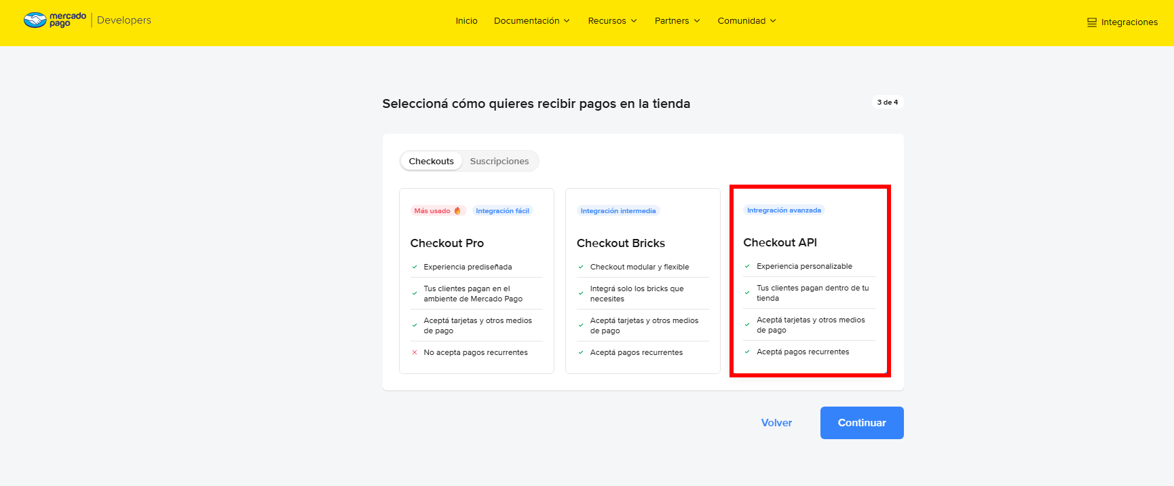The height and width of the screenshot is (486, 1174).
Task: Click the Más usado badge
Action: tap(438, 210)
